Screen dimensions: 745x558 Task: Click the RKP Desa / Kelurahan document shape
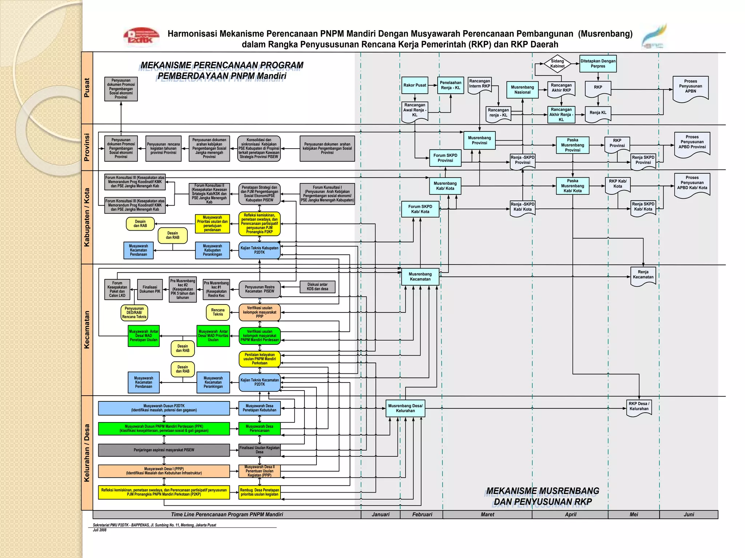639,407
